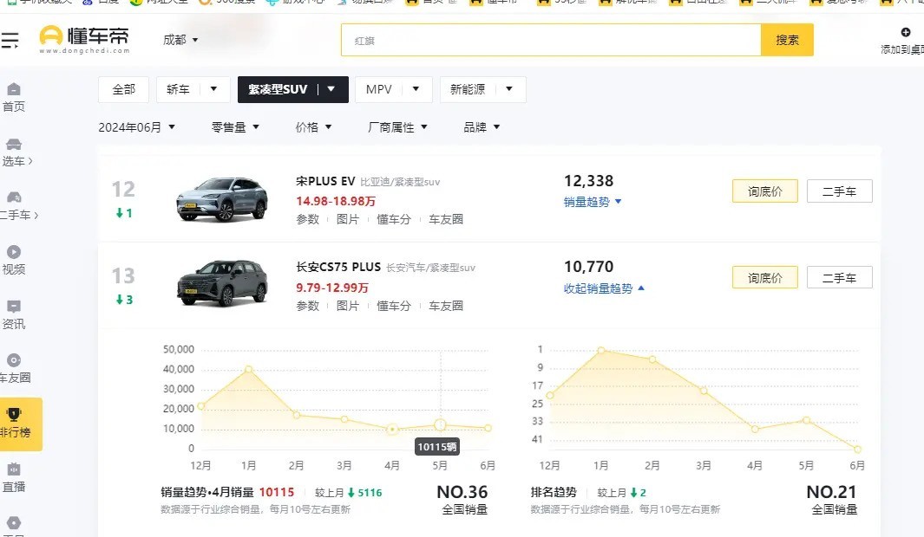Open 长安CS75 PLUS title link
Screen dimensions: 924x537
[338, 267]
